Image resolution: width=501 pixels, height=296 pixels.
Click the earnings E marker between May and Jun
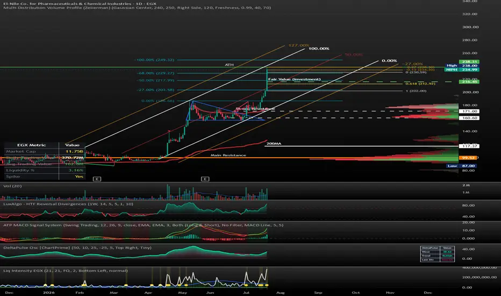[205, 179]
